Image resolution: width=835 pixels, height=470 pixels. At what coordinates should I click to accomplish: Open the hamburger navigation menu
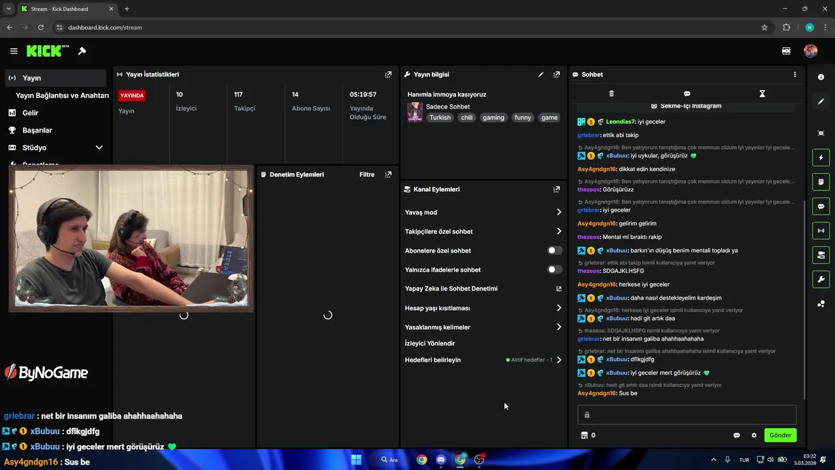click(x=14, y=51)
